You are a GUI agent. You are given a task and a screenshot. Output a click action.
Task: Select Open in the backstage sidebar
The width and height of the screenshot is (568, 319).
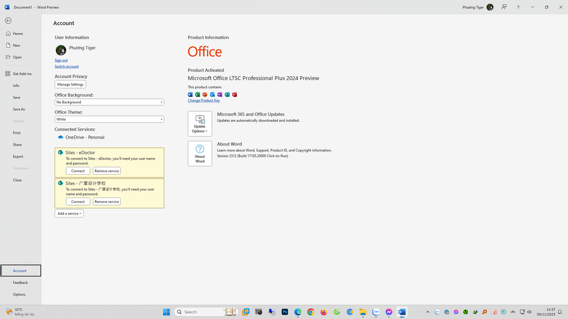20,57
